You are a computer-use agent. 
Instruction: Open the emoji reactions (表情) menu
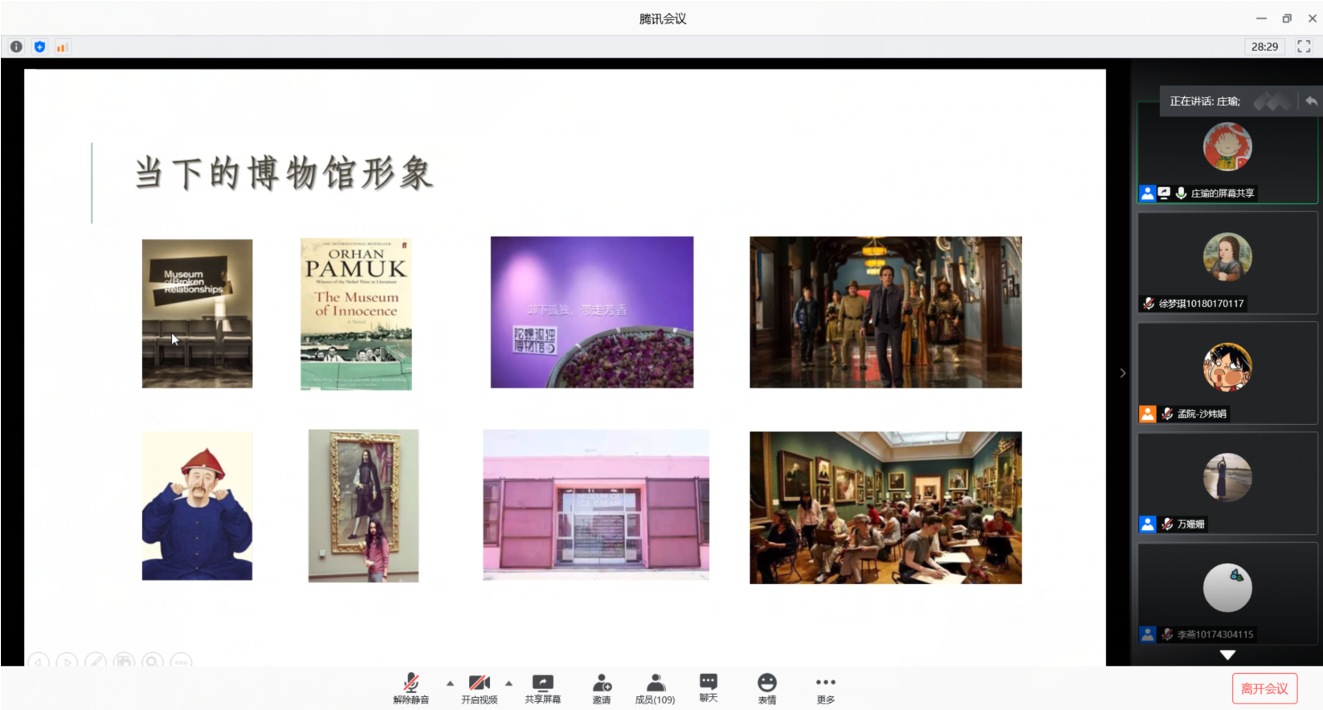(x=767, y=688)
